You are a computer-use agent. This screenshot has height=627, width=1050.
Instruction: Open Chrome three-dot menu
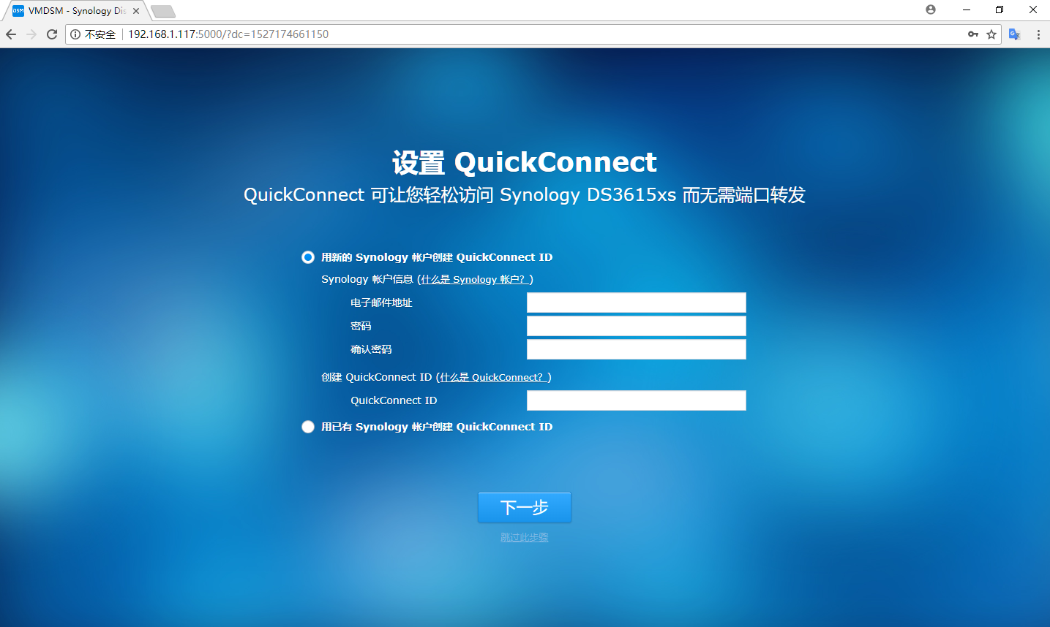tap(1038, 34)
